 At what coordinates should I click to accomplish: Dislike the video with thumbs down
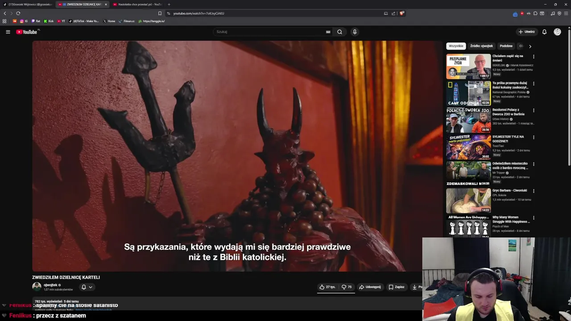point(347,287)
